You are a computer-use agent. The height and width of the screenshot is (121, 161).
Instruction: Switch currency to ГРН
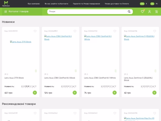click(x=142, y=4)
